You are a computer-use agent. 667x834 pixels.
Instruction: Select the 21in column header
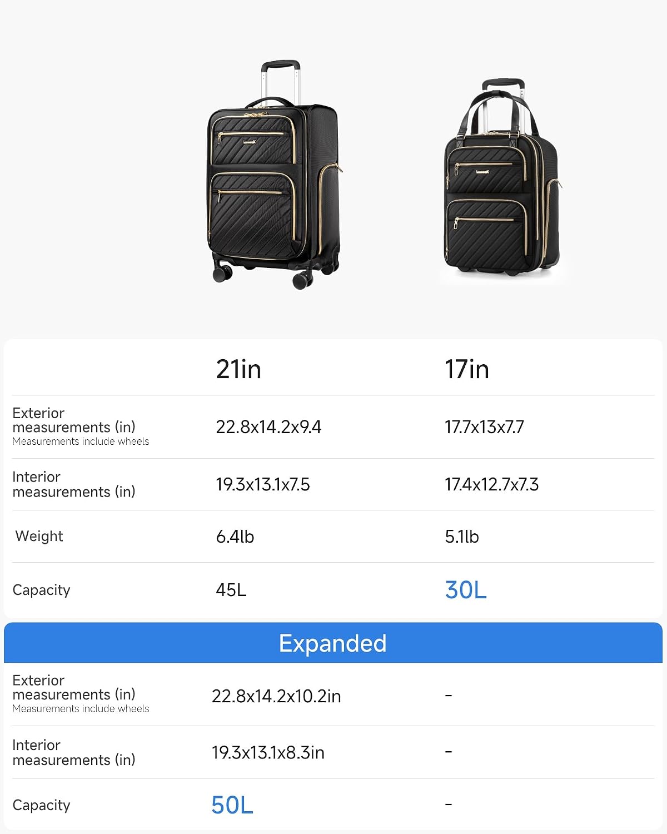[238, 369]
